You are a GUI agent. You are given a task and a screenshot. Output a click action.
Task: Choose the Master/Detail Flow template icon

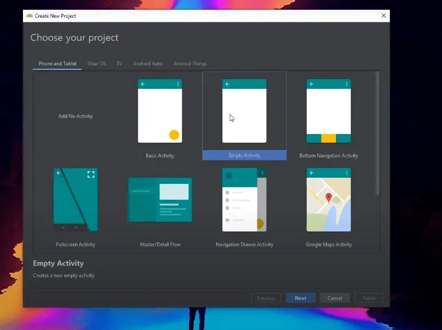click(x=160, y=200)
